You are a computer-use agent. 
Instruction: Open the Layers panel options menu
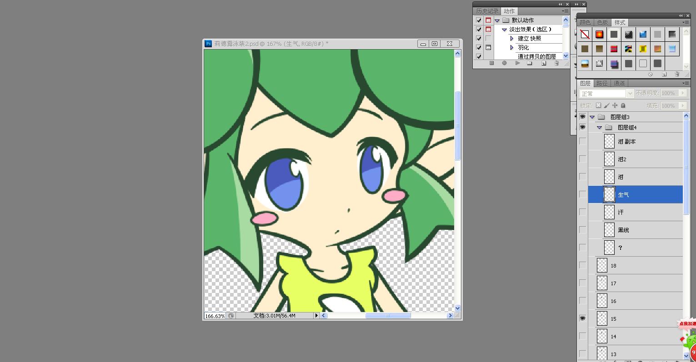click(x=686, y=83)
